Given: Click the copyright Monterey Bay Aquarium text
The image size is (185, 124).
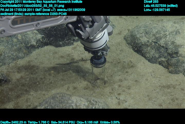Looking at the screenshot, I should [x=41, y=2].
